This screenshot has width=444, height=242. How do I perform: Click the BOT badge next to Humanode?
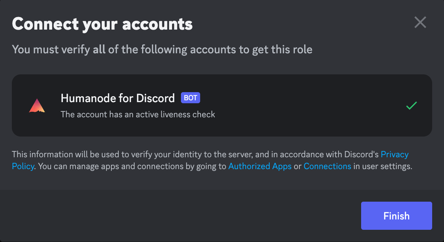click(x=191, y=98)
